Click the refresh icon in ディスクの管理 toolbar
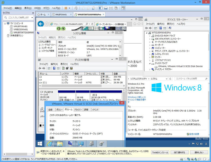 pos(63,68)
